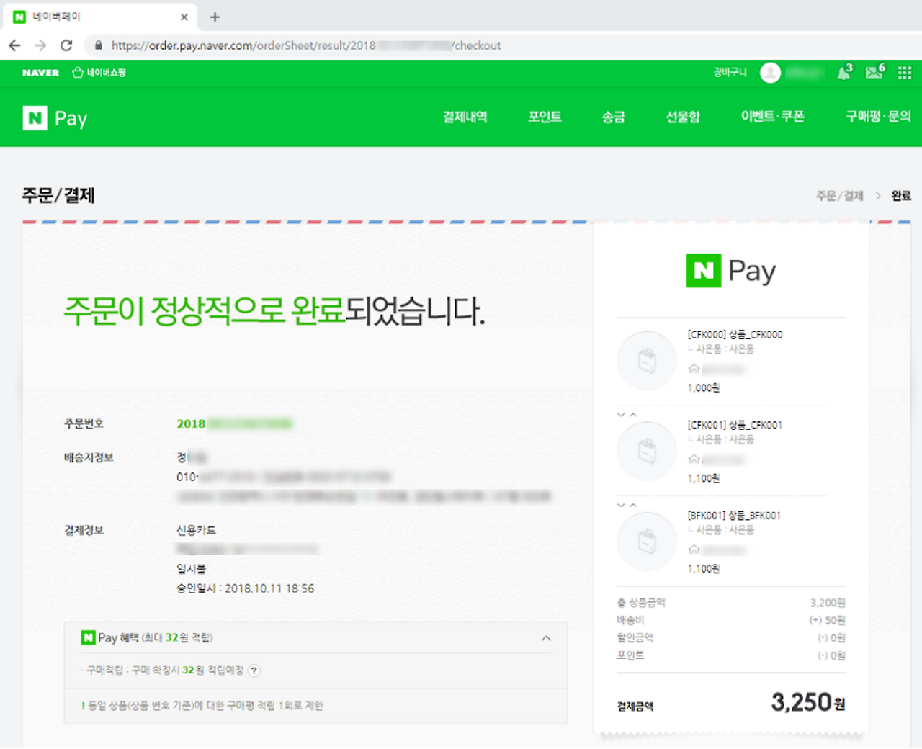The width and height of the screenshot is (922, 749).
Task: Collapse the 상품_BFK001 item with up chevron
Action: (632, 505)
